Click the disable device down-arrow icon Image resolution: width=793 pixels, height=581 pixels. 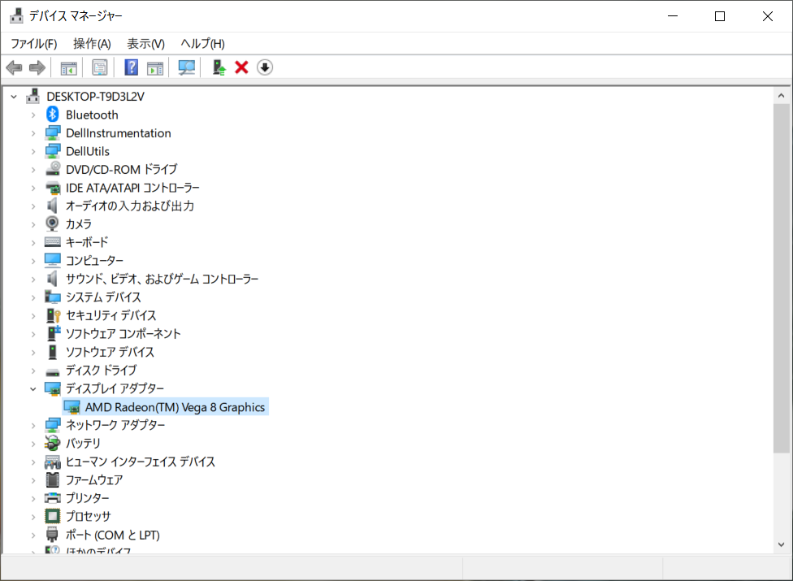[x=265, y=67]
